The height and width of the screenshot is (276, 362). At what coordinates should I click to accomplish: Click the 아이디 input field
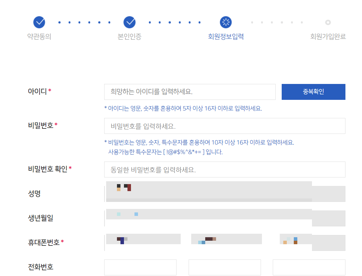(x=190, y=92)
